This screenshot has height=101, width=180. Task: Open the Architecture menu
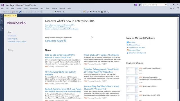(x=34, y=8)
